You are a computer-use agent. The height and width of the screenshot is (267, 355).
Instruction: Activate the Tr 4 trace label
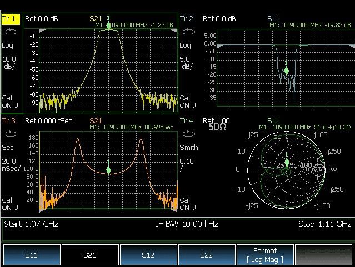click(186, 120)
